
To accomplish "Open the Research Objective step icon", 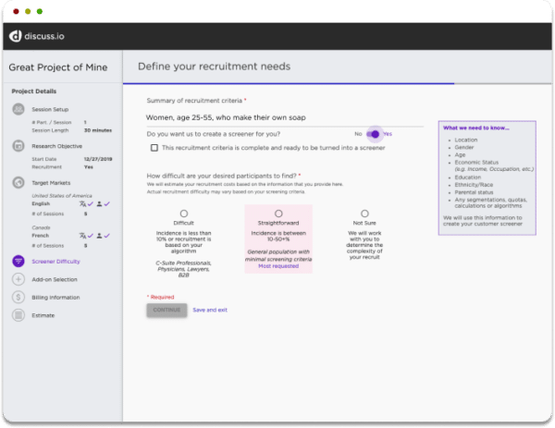I will 18,146.
